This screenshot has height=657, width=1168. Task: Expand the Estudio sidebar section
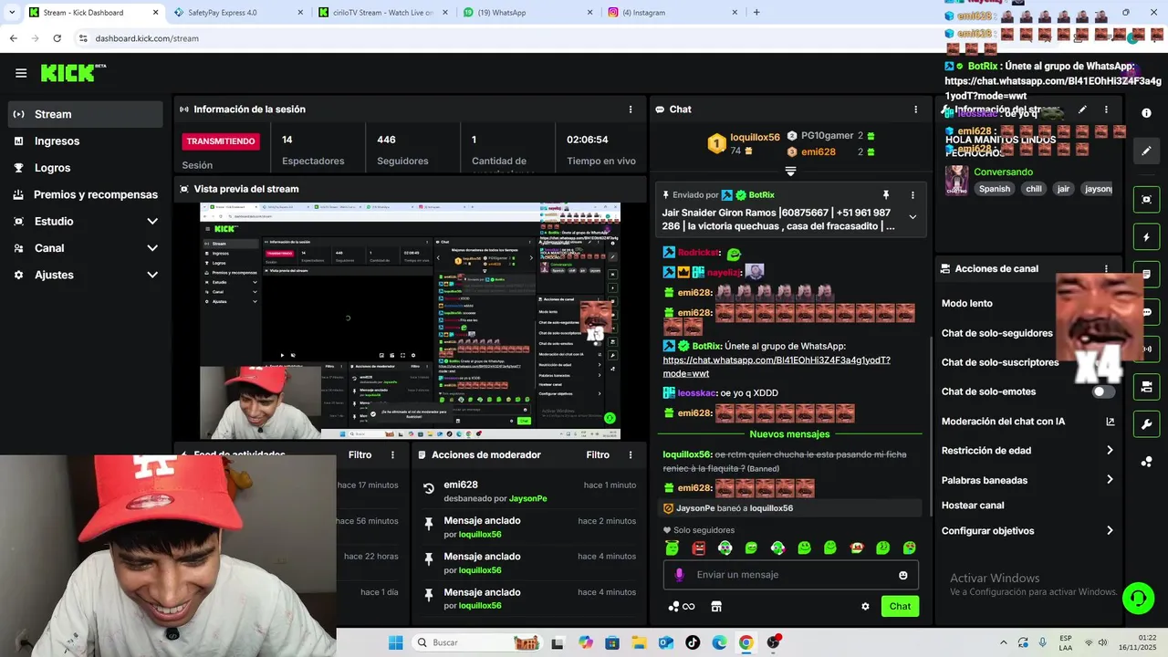click(152, 222)
